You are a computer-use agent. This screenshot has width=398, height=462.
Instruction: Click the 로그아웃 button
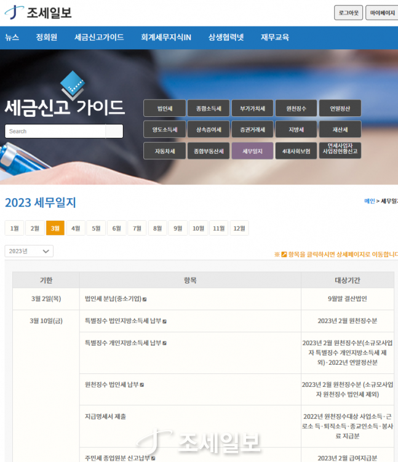[348, 12]
